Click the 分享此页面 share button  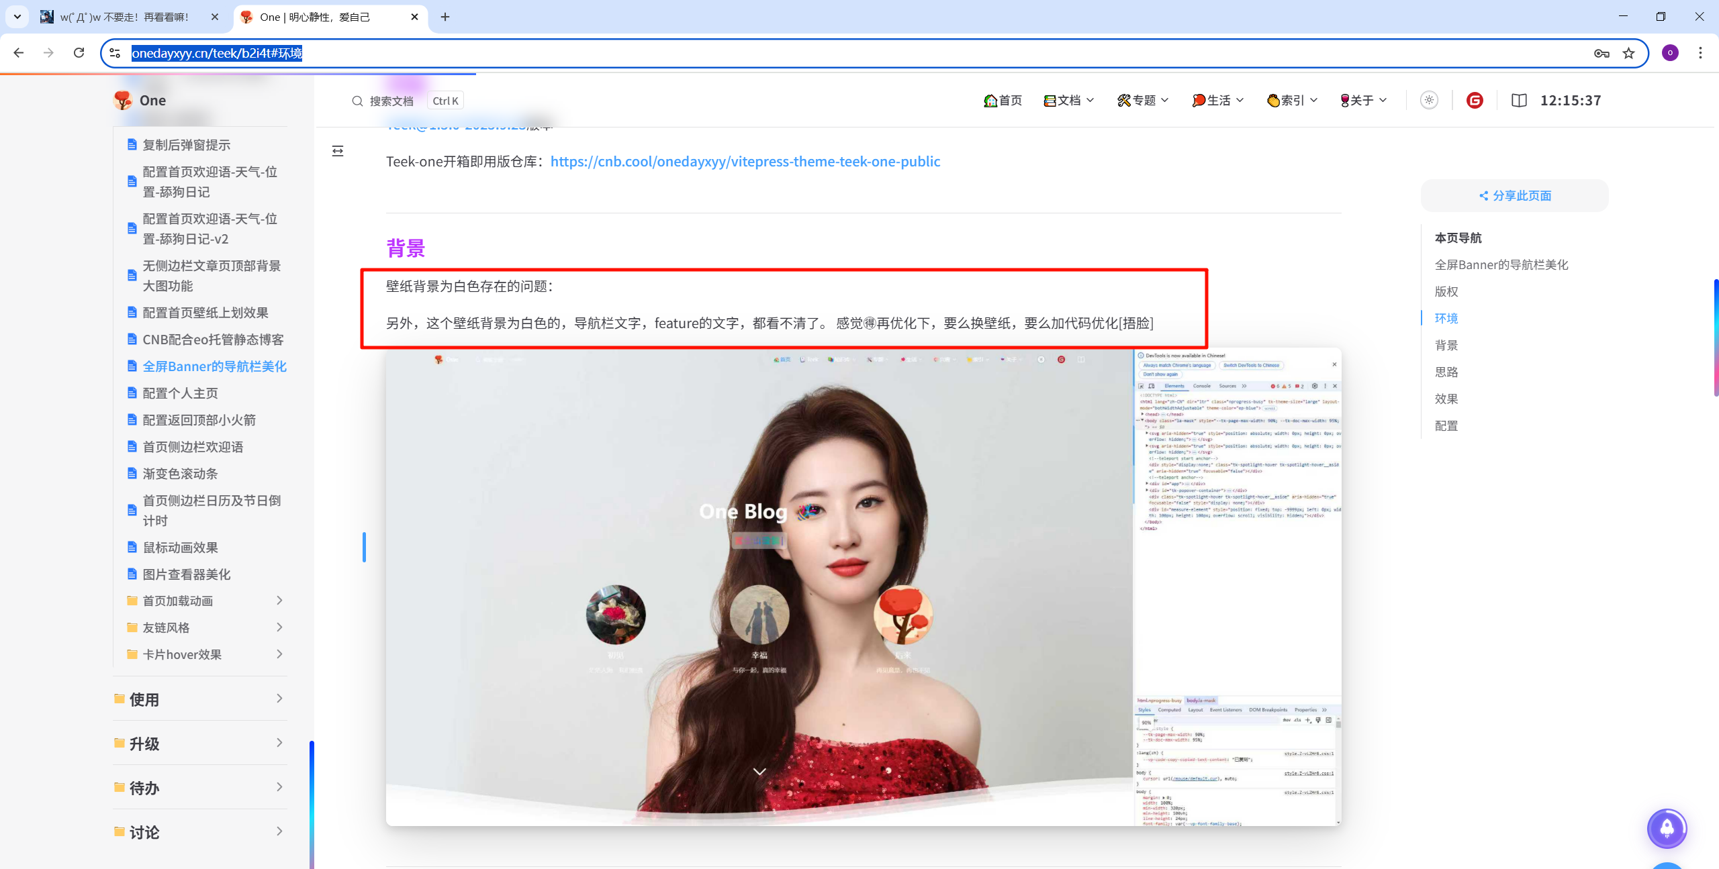(x=1515, y=196)
